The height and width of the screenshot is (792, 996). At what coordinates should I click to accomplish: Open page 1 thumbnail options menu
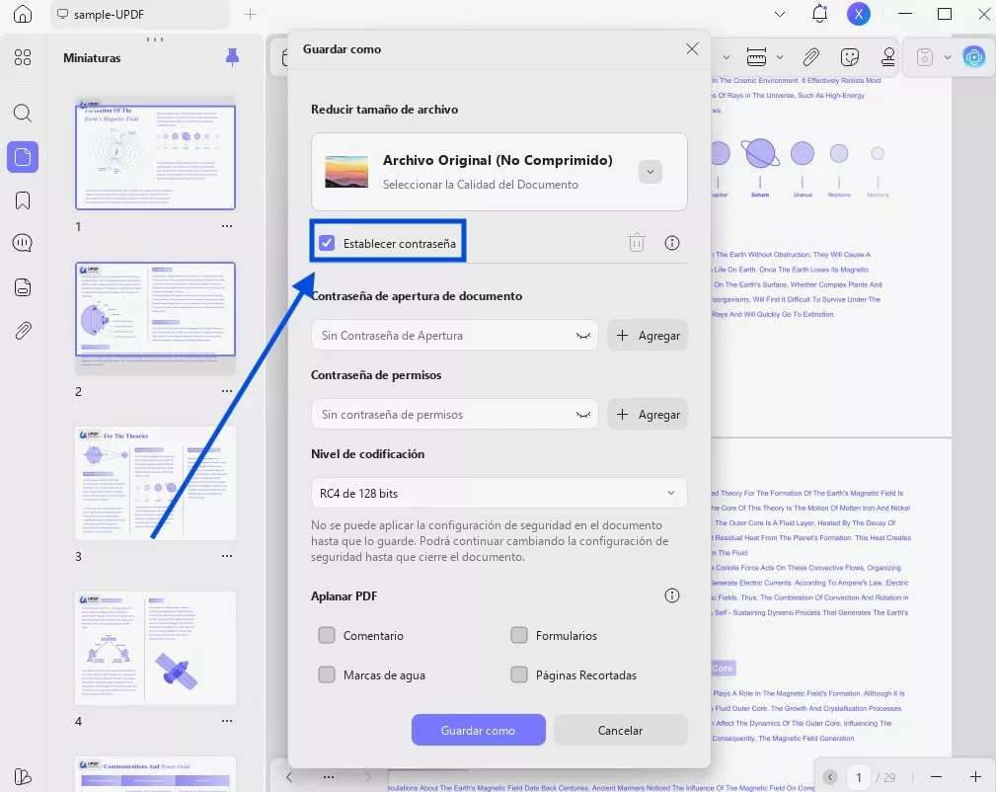click(227, 226)
